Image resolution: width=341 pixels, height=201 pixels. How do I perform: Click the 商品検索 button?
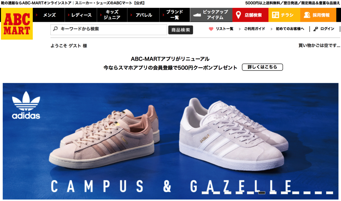[180, 30]
